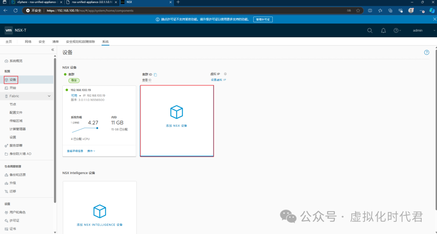Click the 添加 NSX INTELLIGENCE 设备 link
This screenshot has height=234, width=437.
pos(100,225)
